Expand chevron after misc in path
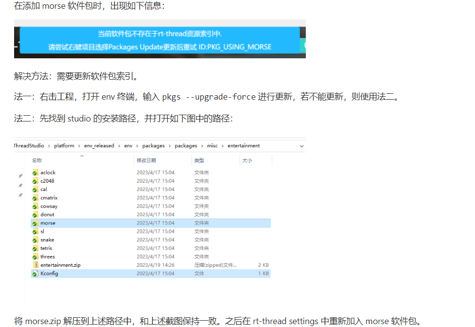This screenshot has height=327, width=475. pos(223,146)
